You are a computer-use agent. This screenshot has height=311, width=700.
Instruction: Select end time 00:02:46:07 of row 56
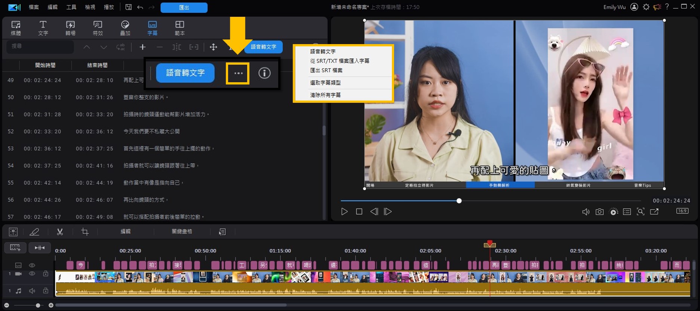click(x=95, y=200)
